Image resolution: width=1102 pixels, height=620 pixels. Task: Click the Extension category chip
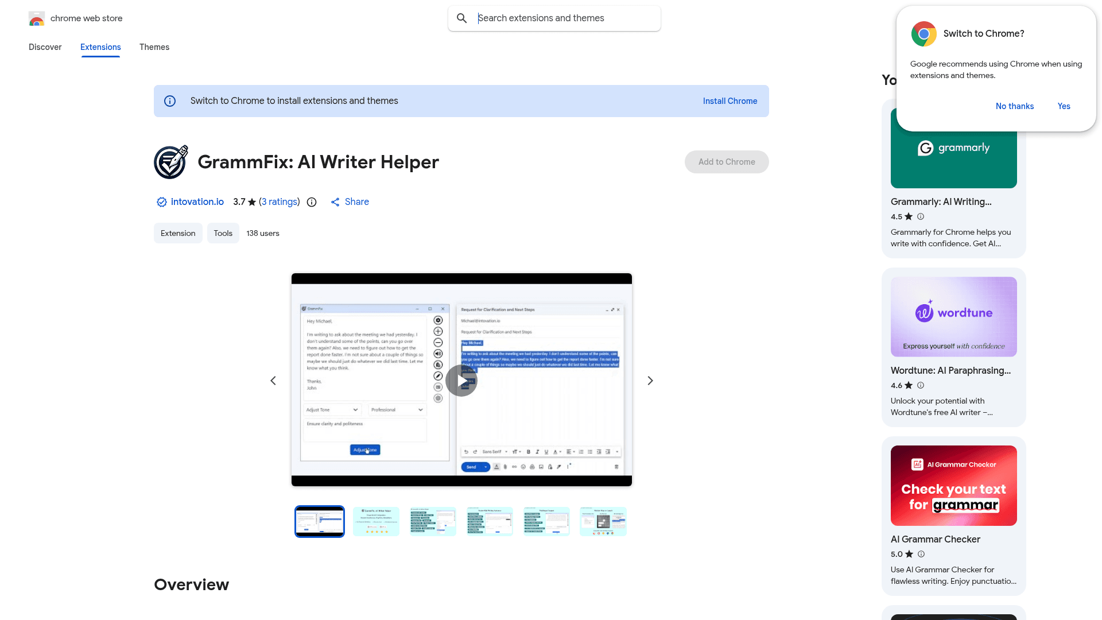coord(178,233)
